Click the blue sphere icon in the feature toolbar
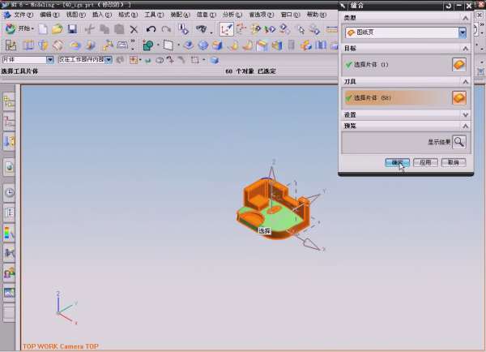 tap(203, 45)
